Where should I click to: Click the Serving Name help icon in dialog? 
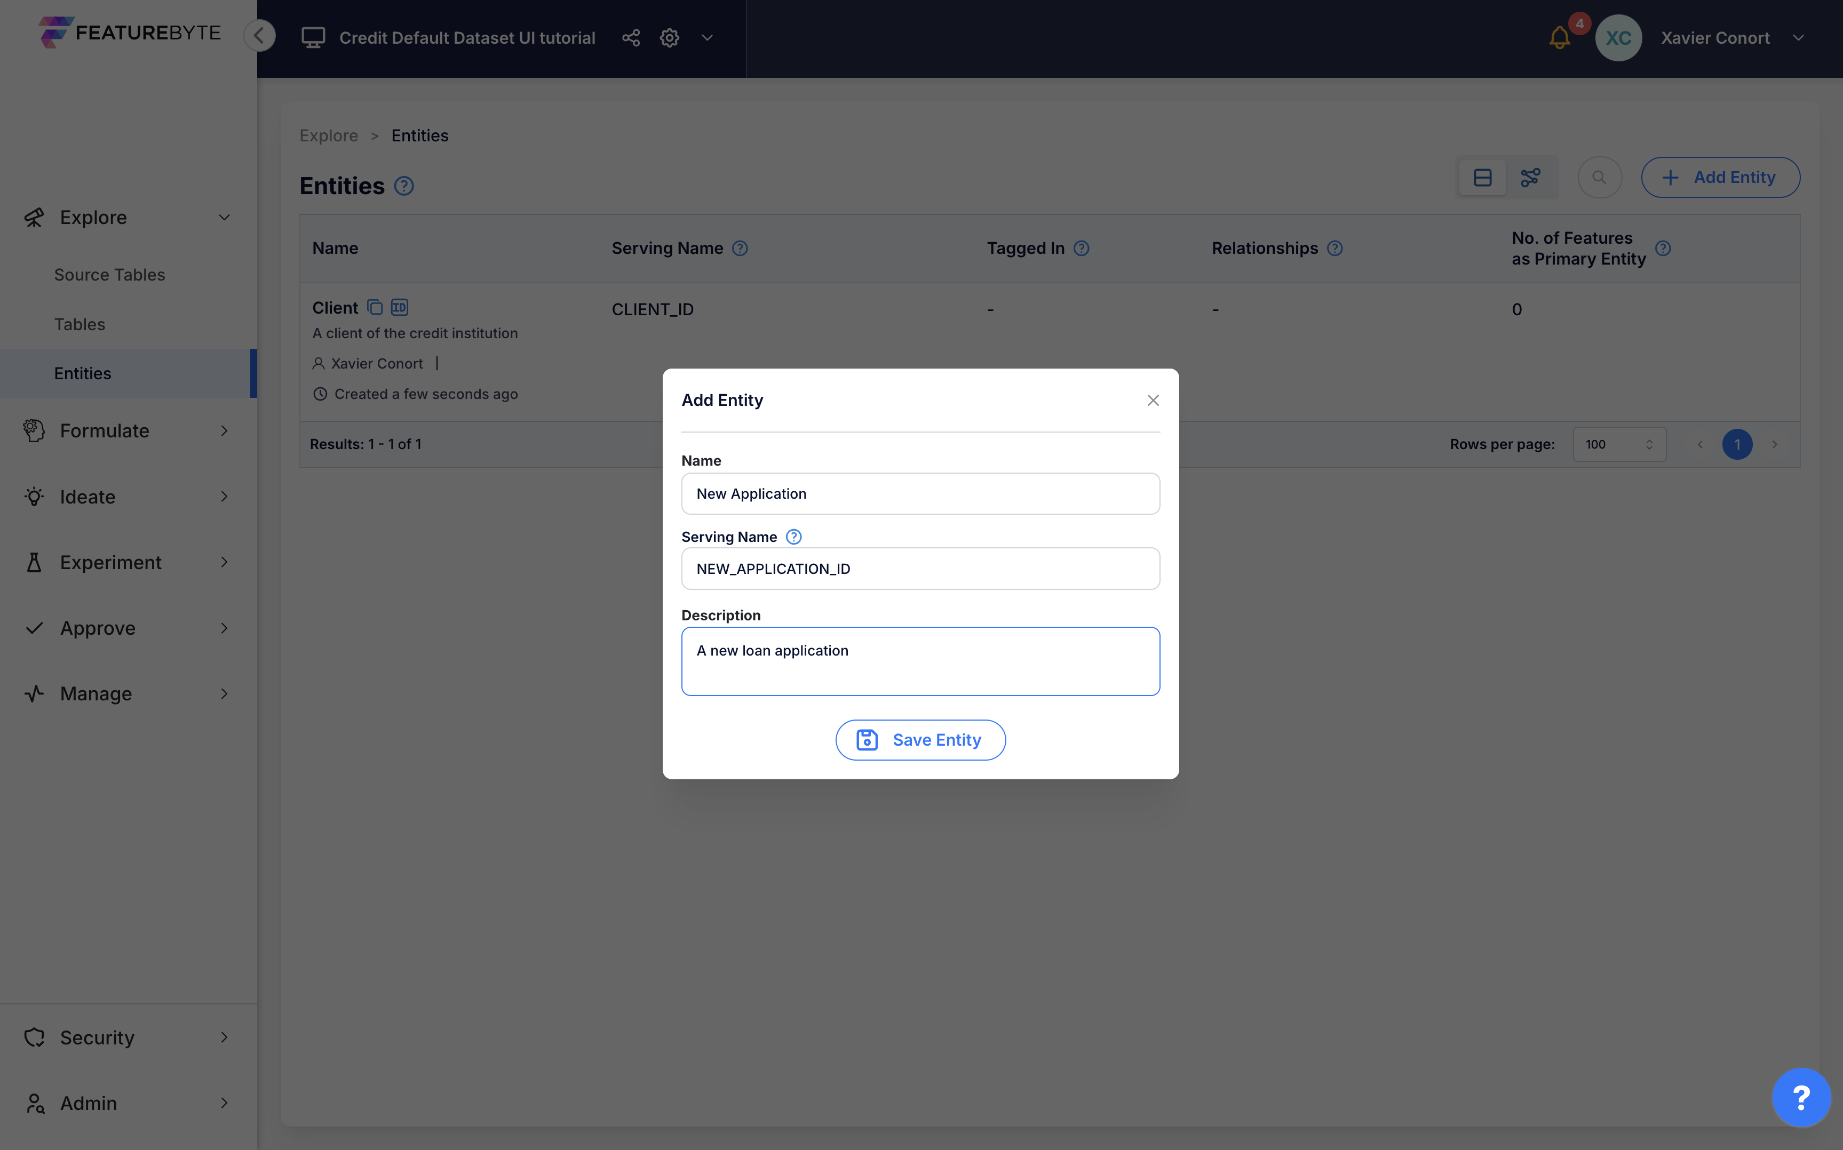pos(793,537)
